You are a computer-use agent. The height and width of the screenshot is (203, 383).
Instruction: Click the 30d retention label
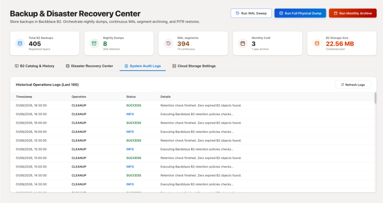click(x=111, y=49)
